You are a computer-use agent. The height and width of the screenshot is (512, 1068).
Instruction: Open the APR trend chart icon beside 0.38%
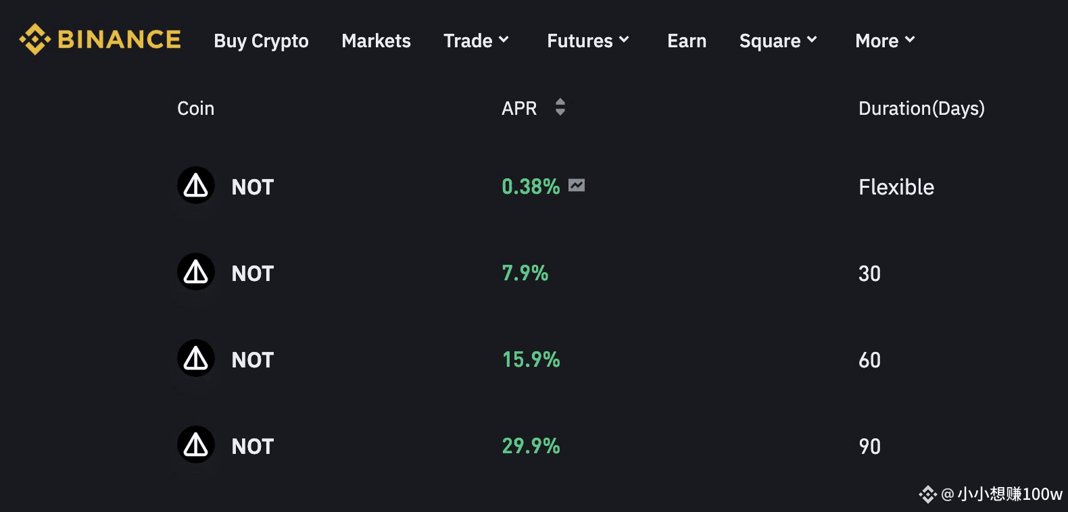(x=577, y=185)
